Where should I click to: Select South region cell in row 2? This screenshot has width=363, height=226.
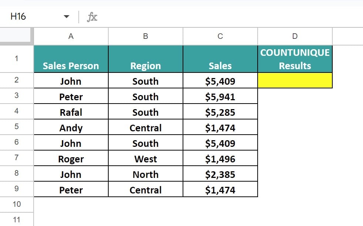click(x=146, y=80)
